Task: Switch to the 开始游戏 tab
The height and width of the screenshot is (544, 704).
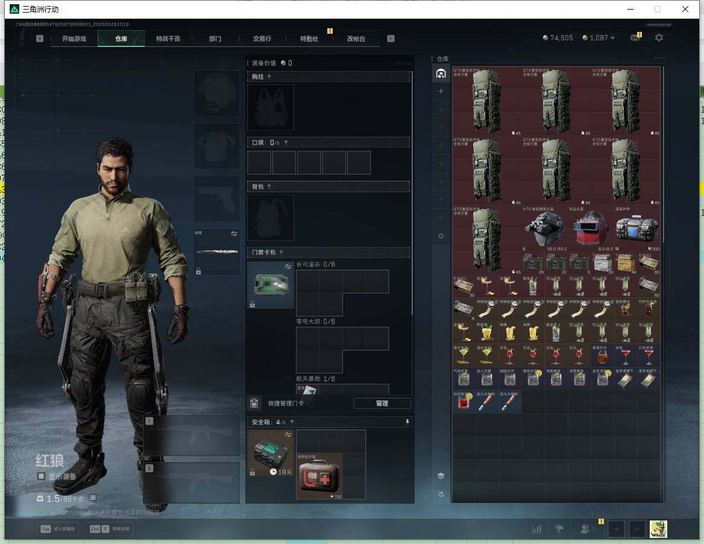Action: (74, 39)
